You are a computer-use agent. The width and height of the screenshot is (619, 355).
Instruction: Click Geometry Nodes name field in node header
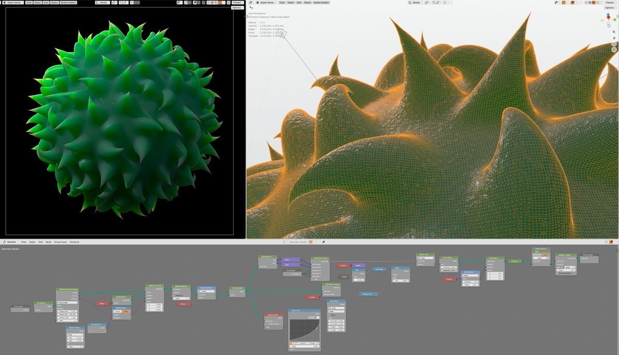pyautogui.click(x=298, y=242)
